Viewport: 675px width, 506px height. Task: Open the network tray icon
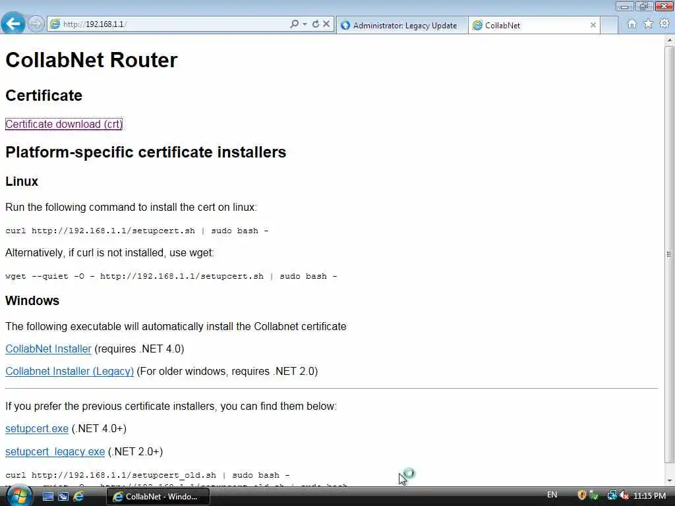[612, 495]
